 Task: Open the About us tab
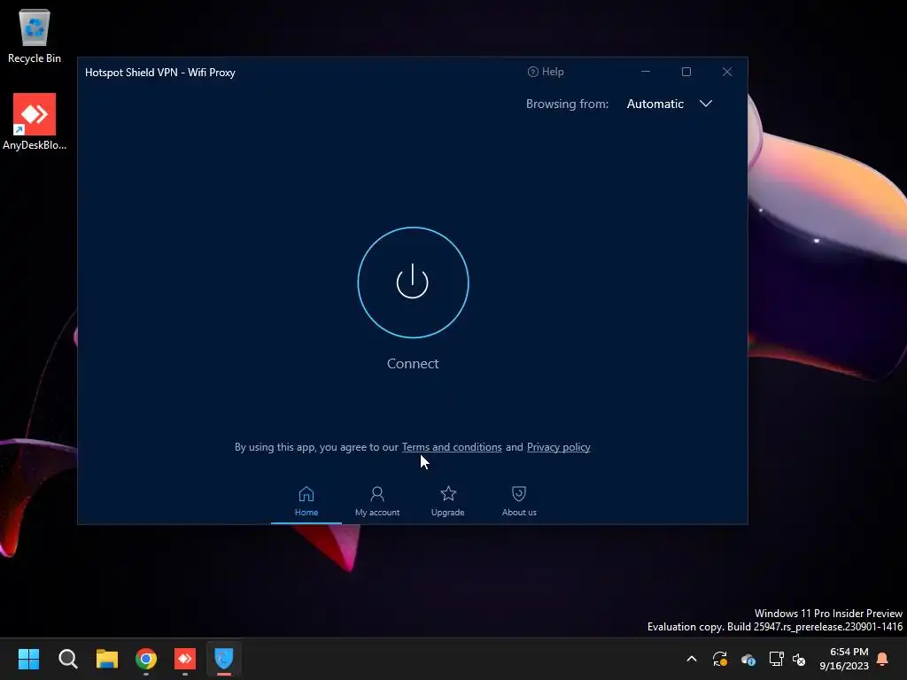519,501
